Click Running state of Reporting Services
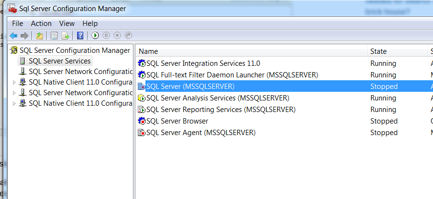This screenshot has height=199, width=433. coord(383,110)
